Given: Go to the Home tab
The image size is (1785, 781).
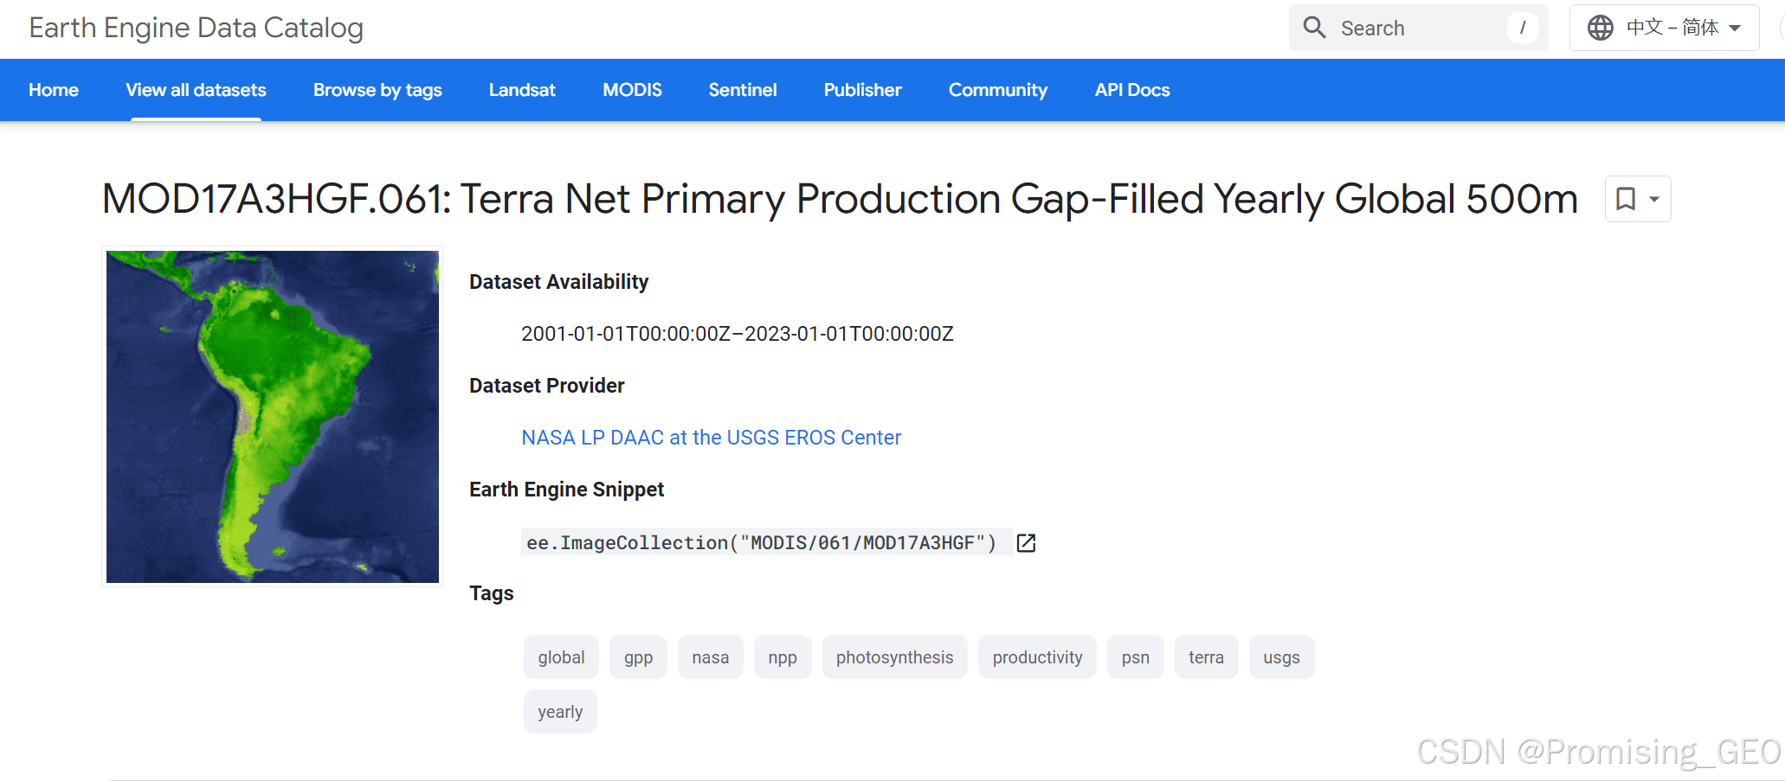Looking at the screenshot, I should tap(54, 90).
